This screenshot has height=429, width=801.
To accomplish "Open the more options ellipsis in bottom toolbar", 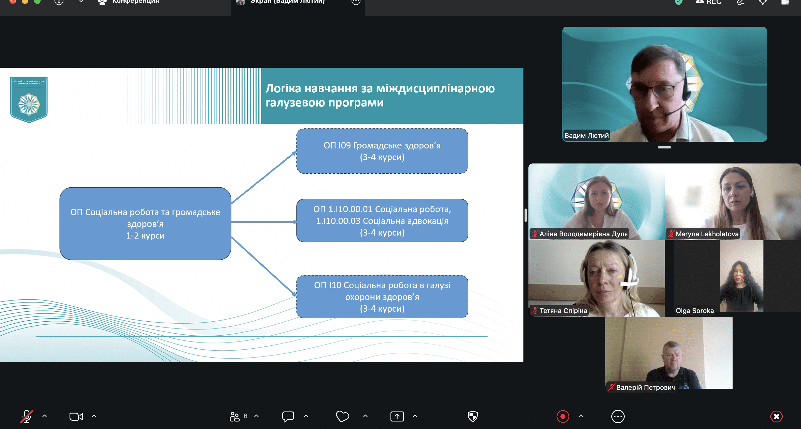I will [x=617, y=416].
